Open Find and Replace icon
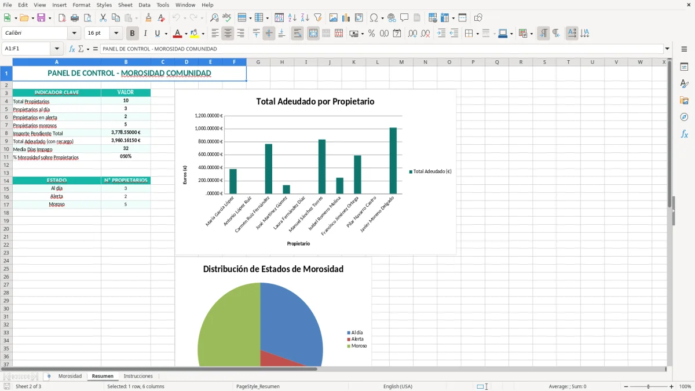The image size is (695, 391). point(214,18)
